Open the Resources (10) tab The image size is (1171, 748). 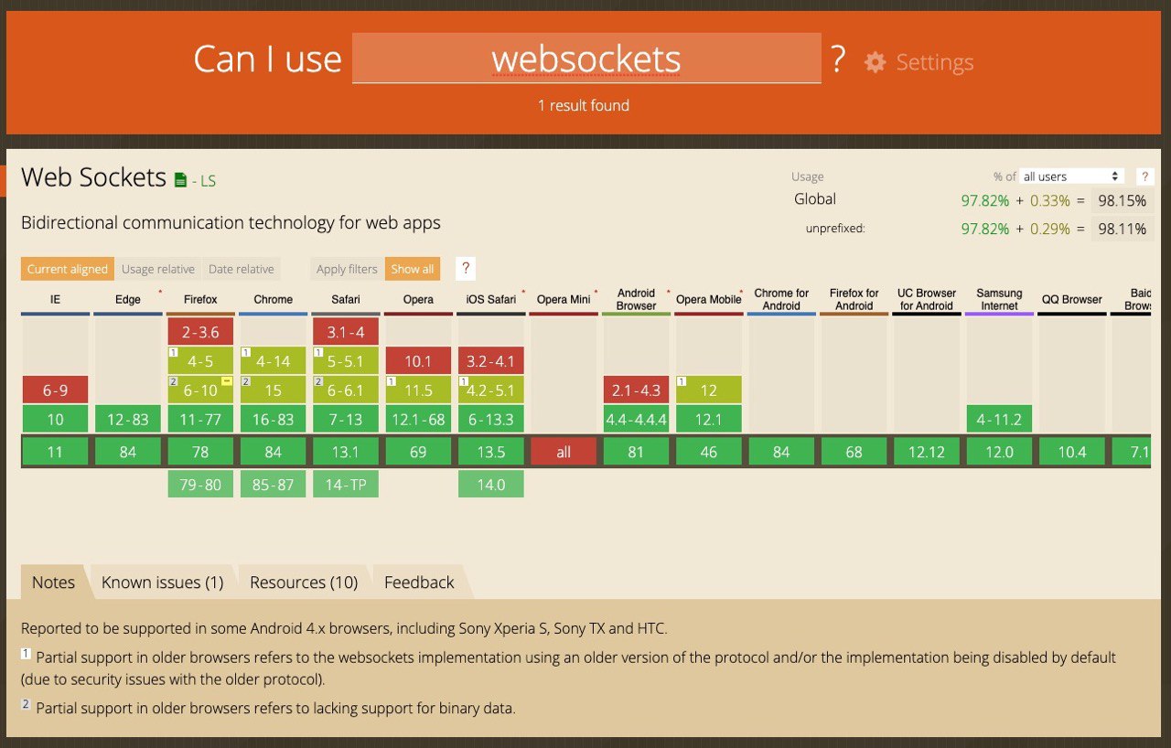[x=304, y=582]
